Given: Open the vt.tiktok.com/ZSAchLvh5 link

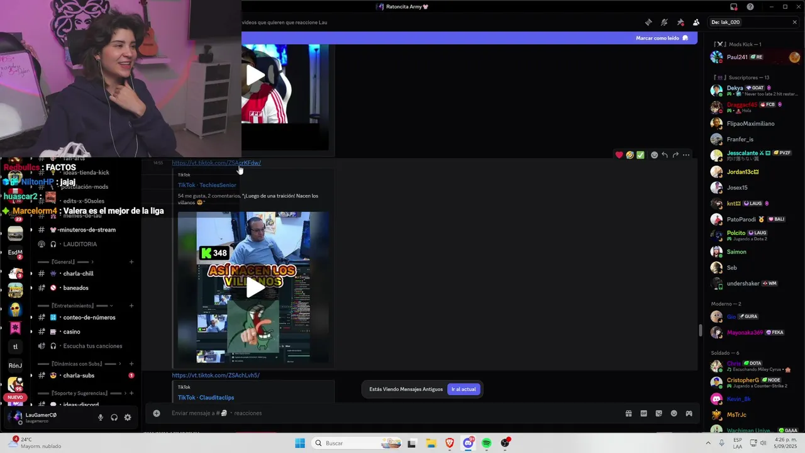Looking at the screenshot, I should tap(216, 376).
